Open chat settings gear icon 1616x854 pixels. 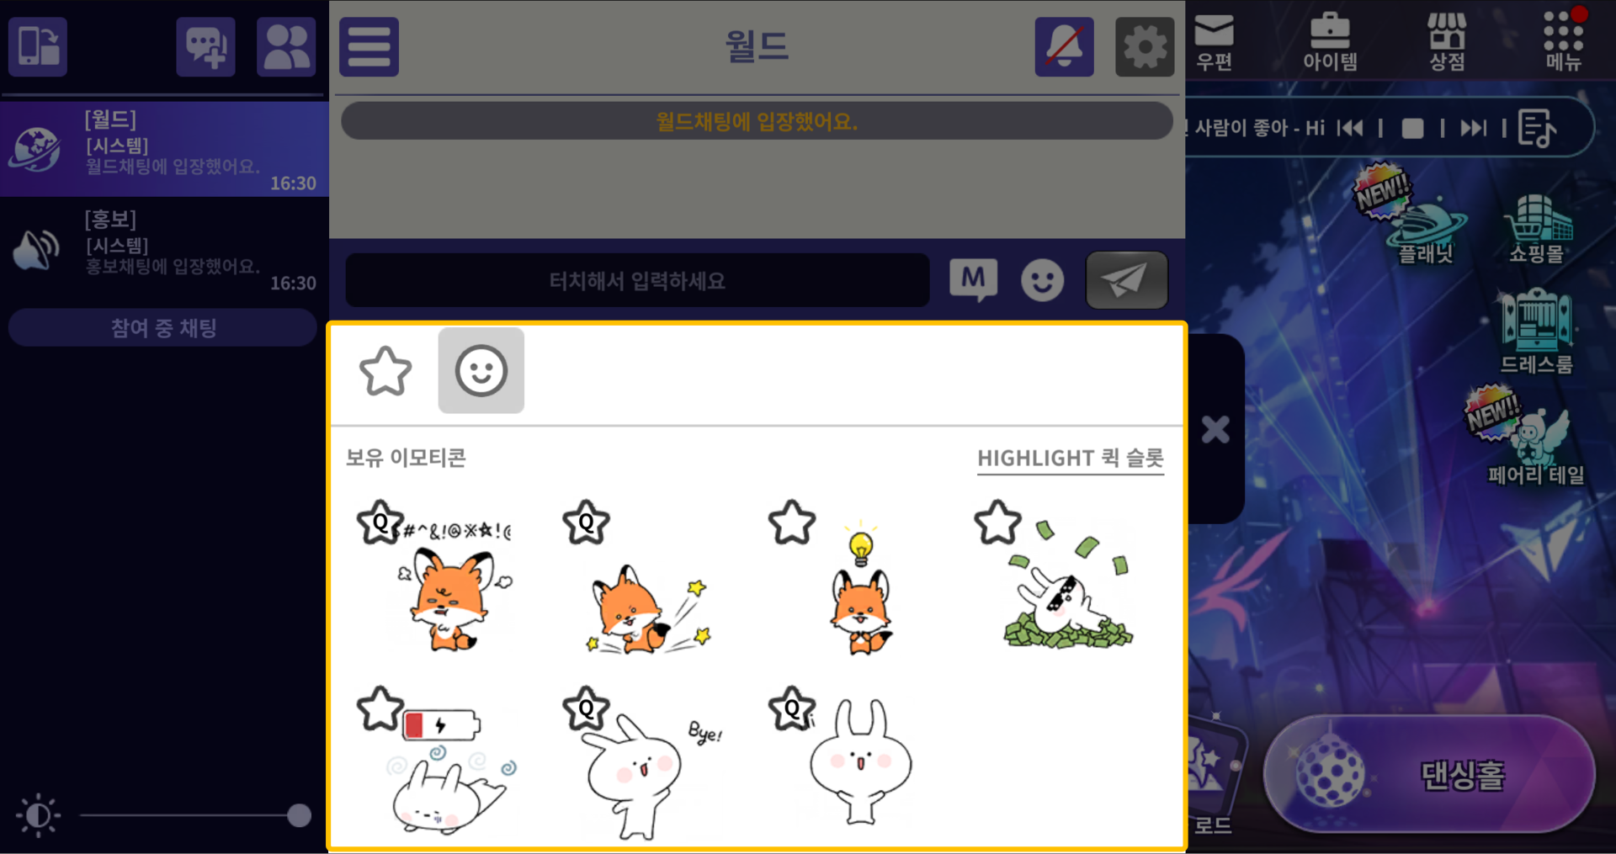(x=1145, y=47)
